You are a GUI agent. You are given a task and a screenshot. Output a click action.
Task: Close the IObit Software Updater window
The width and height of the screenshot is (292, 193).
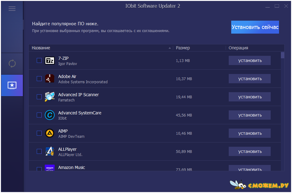click(286, 6)
